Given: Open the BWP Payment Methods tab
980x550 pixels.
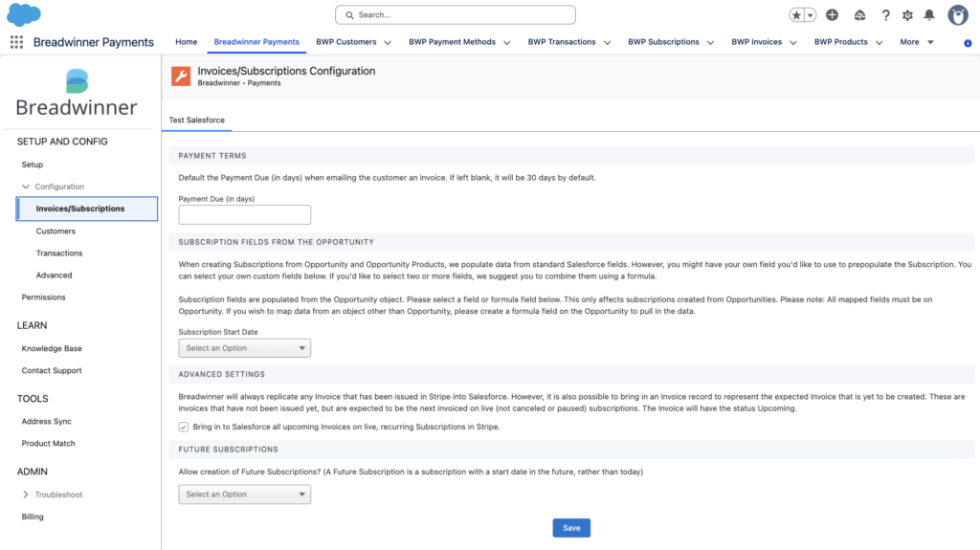Looking at the screenshot, I should pos(452,42).
